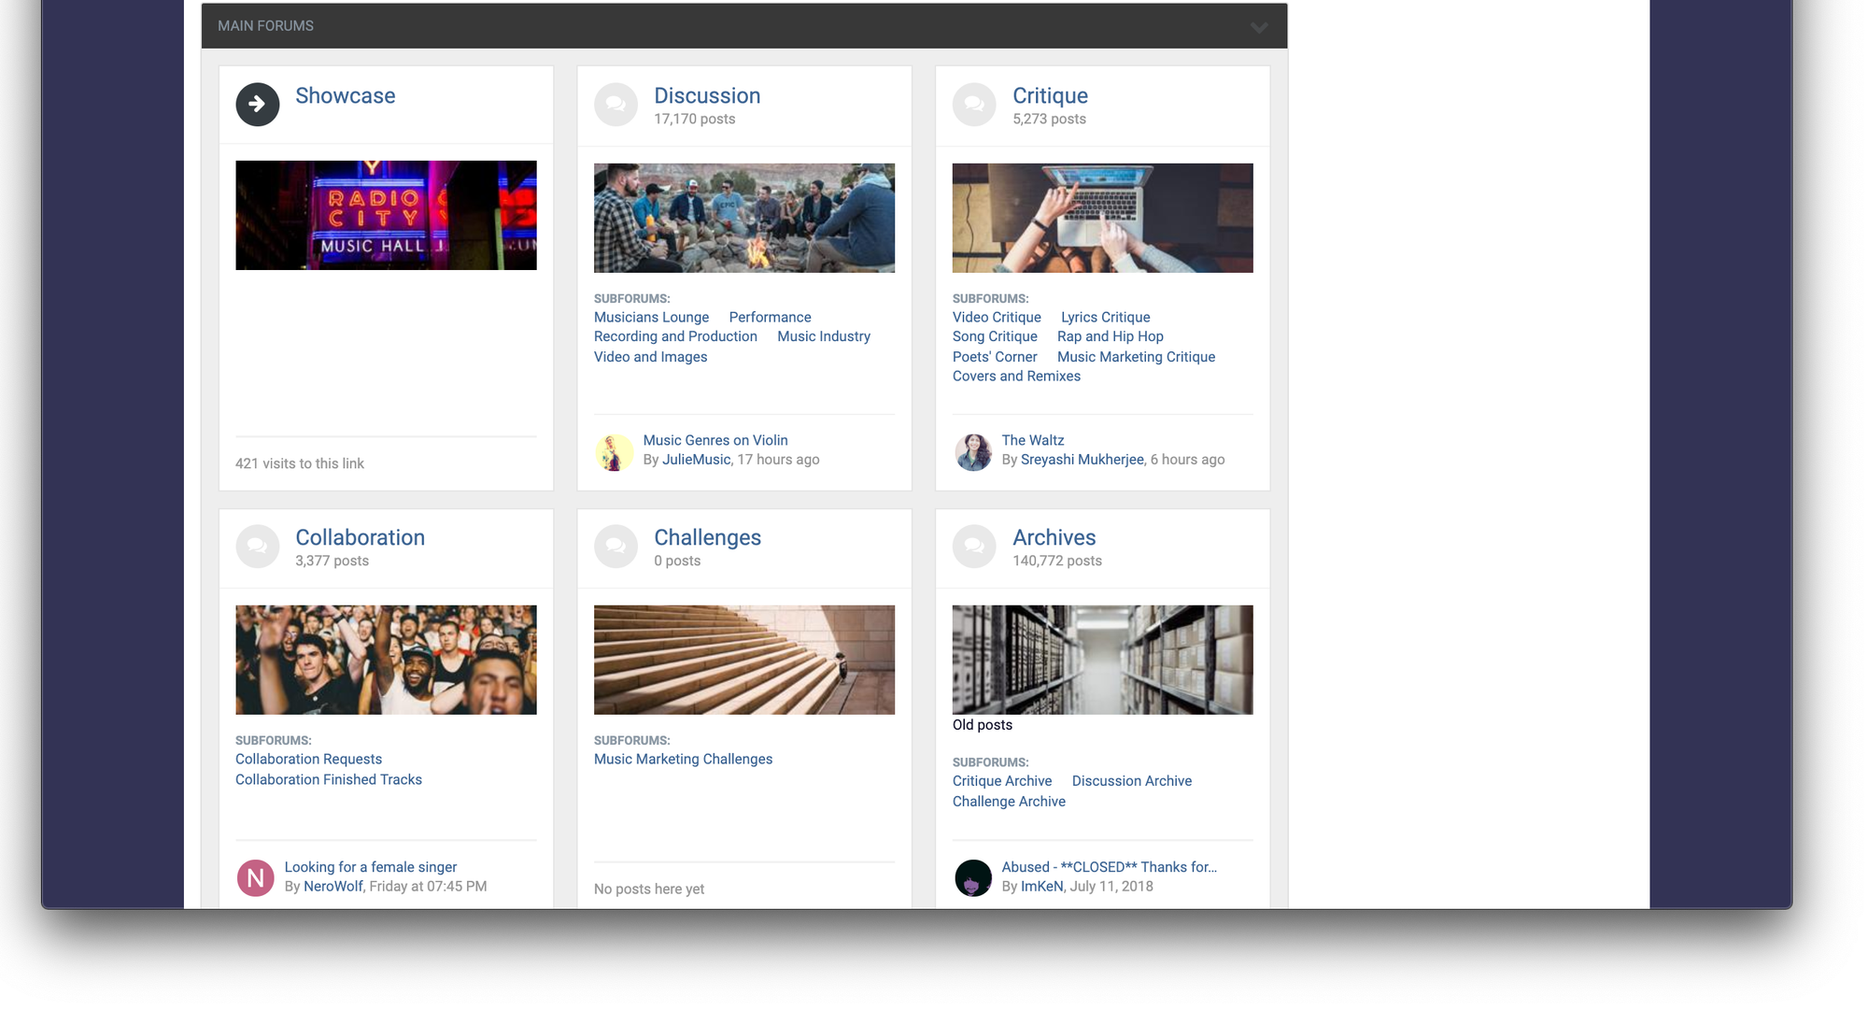The width and height of the screenshot is (1868, 1010).
Task: Click the Archives forum speech bubble icon
Action: pos(974,547)
